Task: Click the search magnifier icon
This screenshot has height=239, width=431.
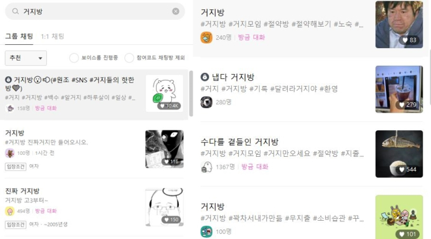Action: (15, 11)
